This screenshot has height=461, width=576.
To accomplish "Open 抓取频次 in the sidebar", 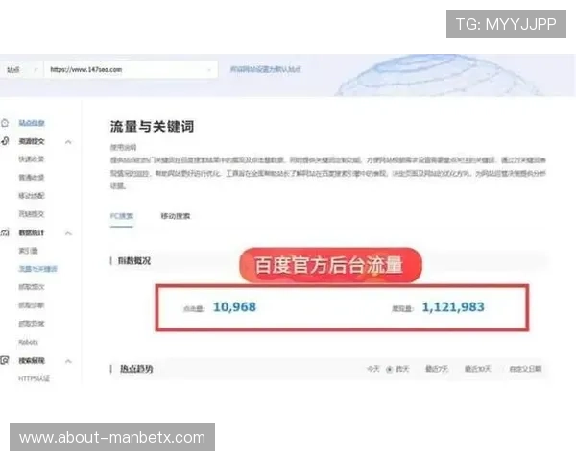I will pos(32,287).
